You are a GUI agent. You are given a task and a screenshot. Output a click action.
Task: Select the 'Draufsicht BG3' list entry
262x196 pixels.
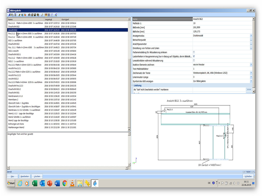pos(14,44)
